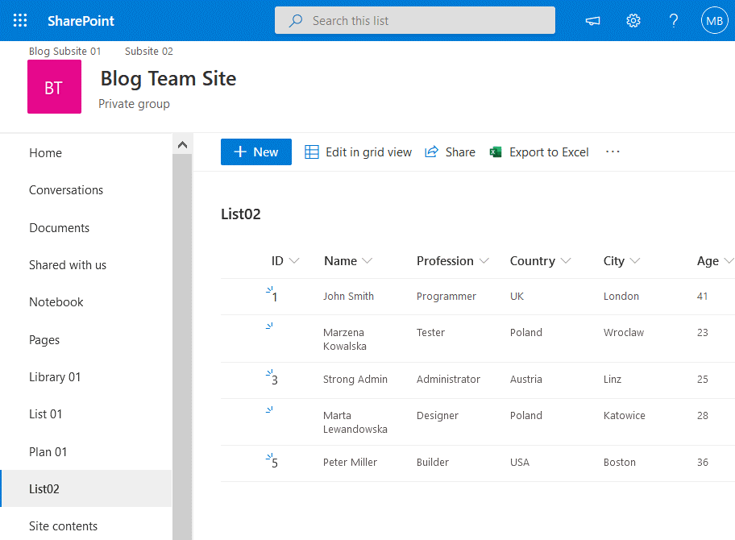Click the megaphone announcements icon
This screenshot has width=735, height=540.
click(592, 20)
